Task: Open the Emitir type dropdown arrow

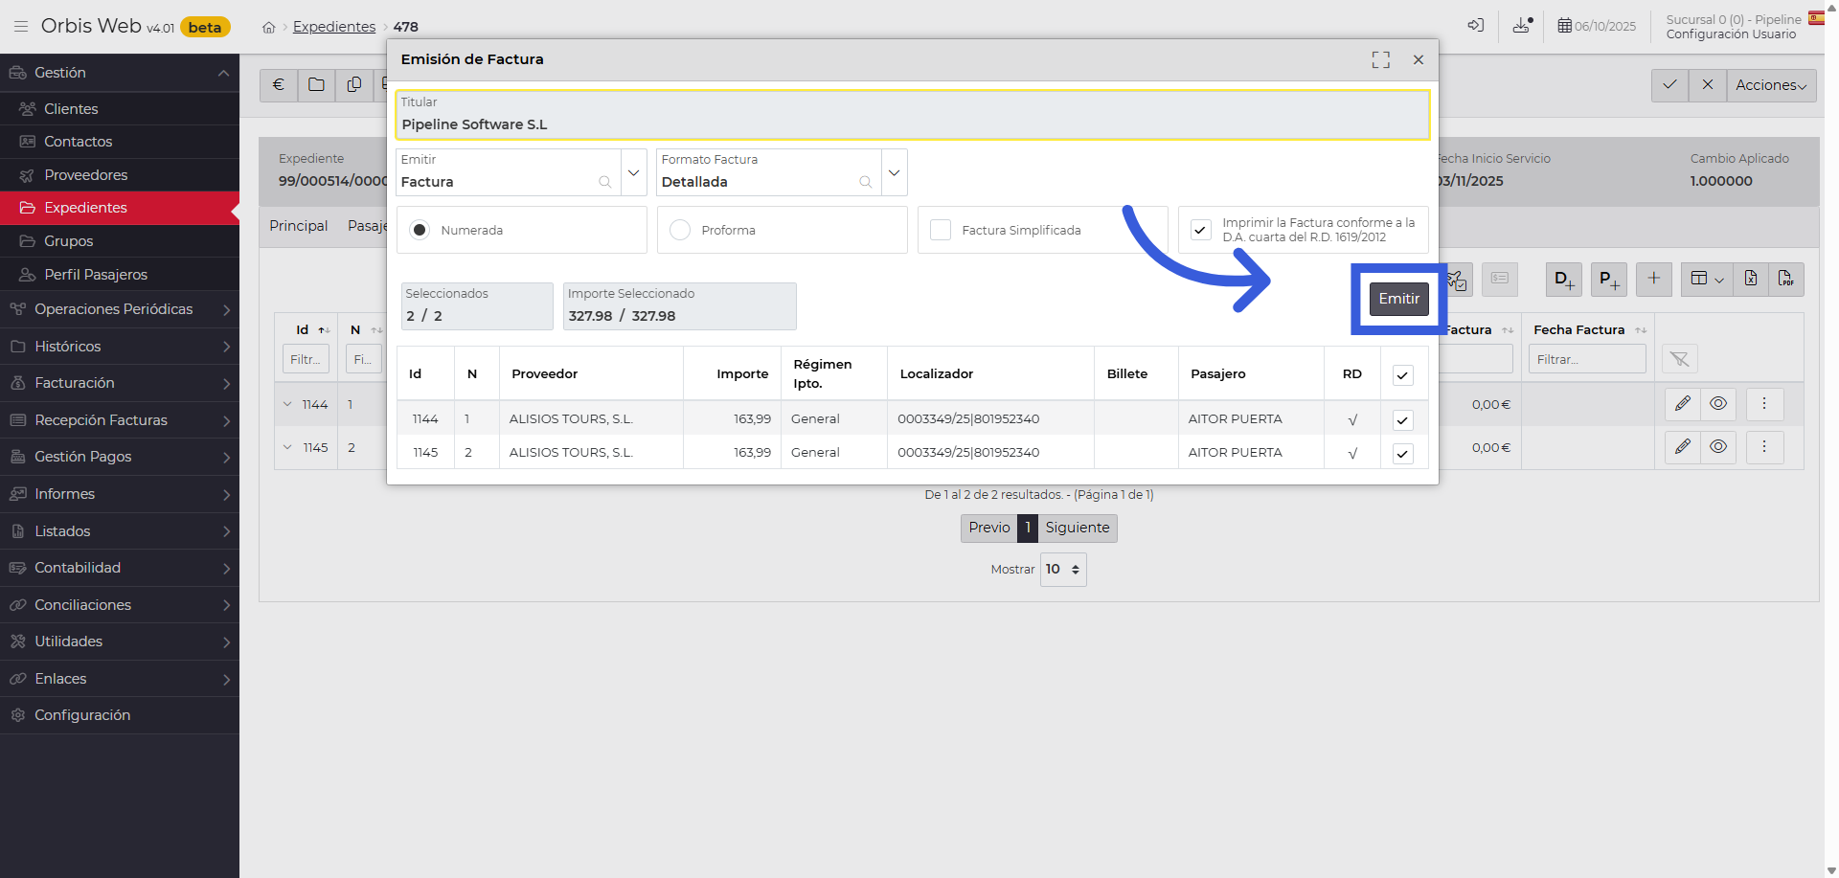Action: tap(633, 173)
